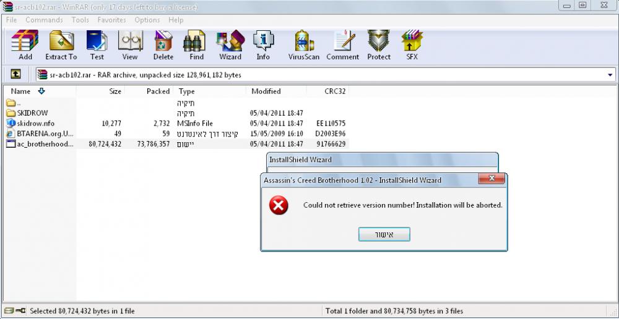Select the SKIDROW folder in list
619x319 pixels.
click(x=32, y=113)
